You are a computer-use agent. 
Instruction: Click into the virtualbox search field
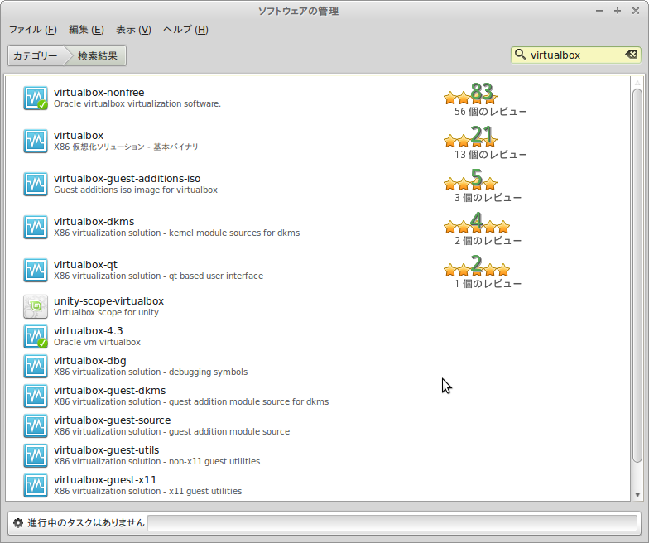575,55
